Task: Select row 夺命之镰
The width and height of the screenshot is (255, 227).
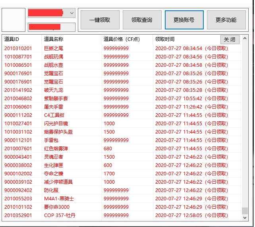Action: [121, 174]
